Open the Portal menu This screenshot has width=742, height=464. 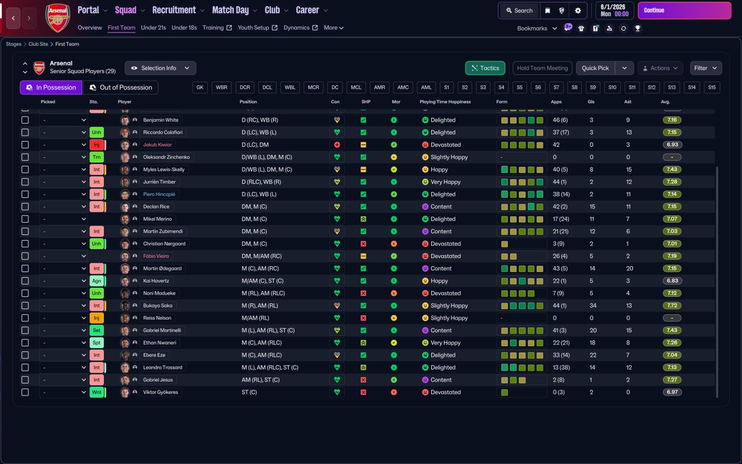(93, 10)
